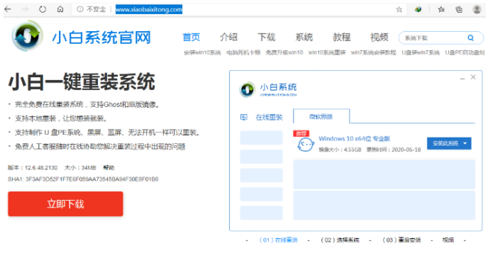The image size is (488, 263).
Task: Open the U盘装win7系统 link
Action: (x=421, y=52)
